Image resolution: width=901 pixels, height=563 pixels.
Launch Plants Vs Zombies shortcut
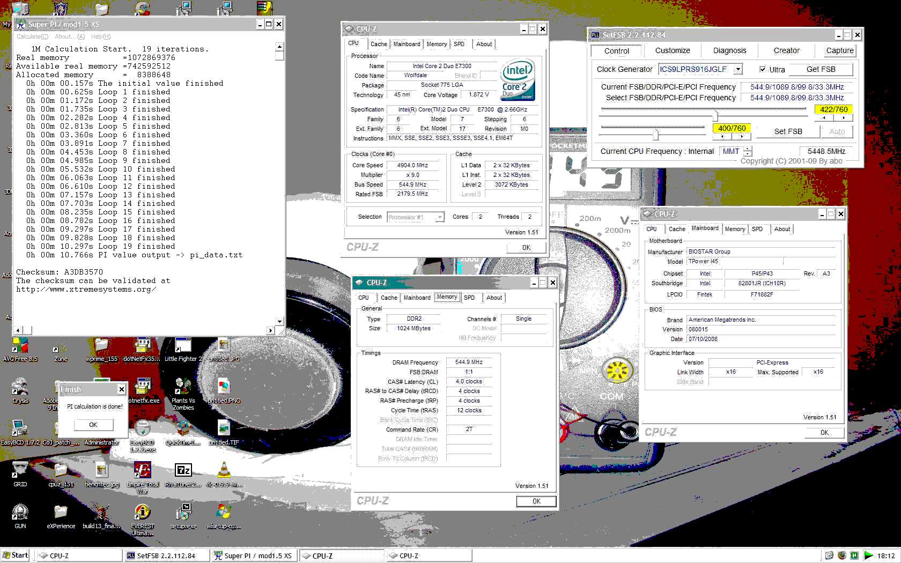183,394
